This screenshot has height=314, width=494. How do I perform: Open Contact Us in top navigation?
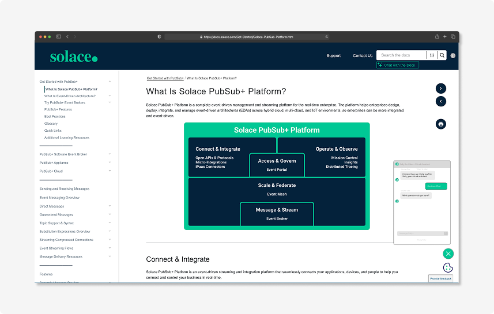[363, 56]
